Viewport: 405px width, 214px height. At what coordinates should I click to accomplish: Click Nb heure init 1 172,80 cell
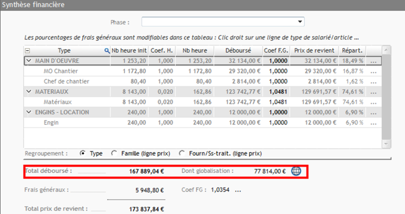click(134, 71)
